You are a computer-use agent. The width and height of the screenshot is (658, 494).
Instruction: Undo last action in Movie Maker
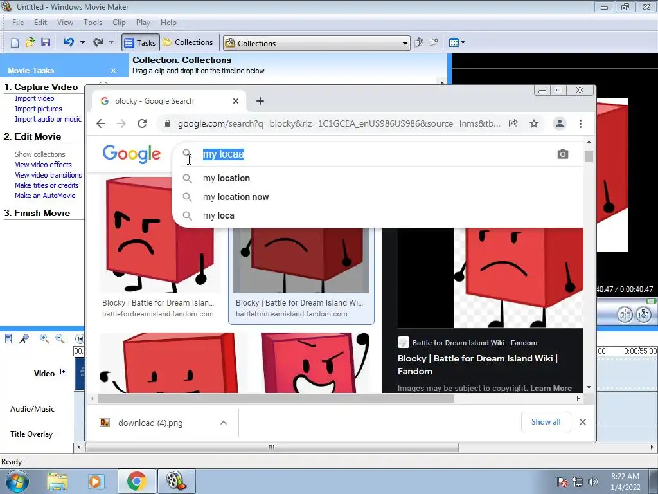coord(69,42)
